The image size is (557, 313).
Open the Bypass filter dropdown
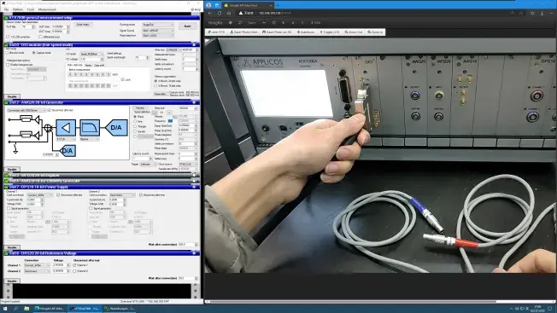point(90,139)
